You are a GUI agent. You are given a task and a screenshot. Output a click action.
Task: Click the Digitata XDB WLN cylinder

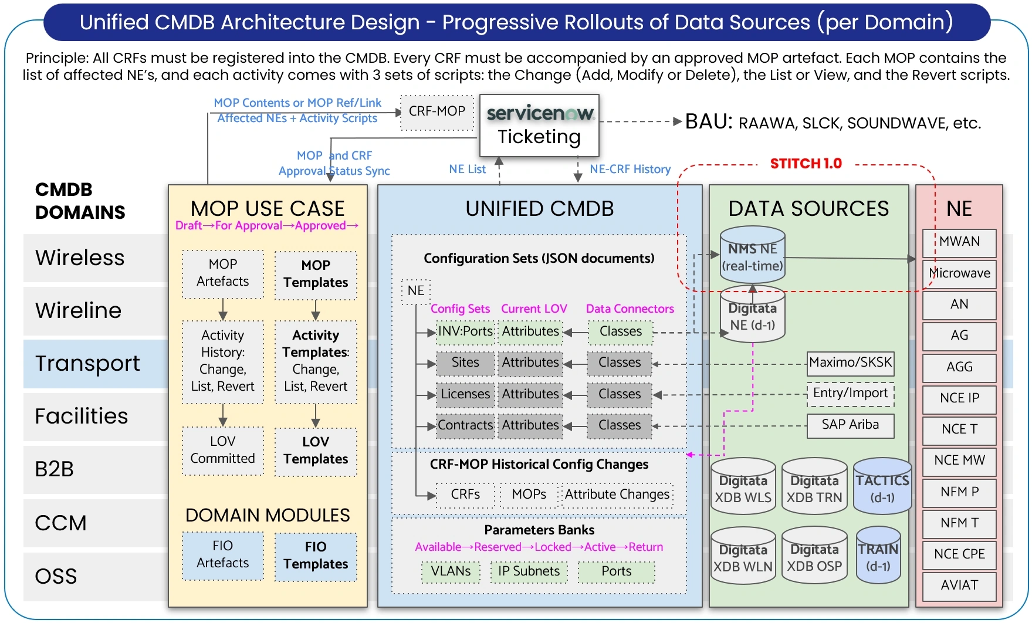click(743, 556)
